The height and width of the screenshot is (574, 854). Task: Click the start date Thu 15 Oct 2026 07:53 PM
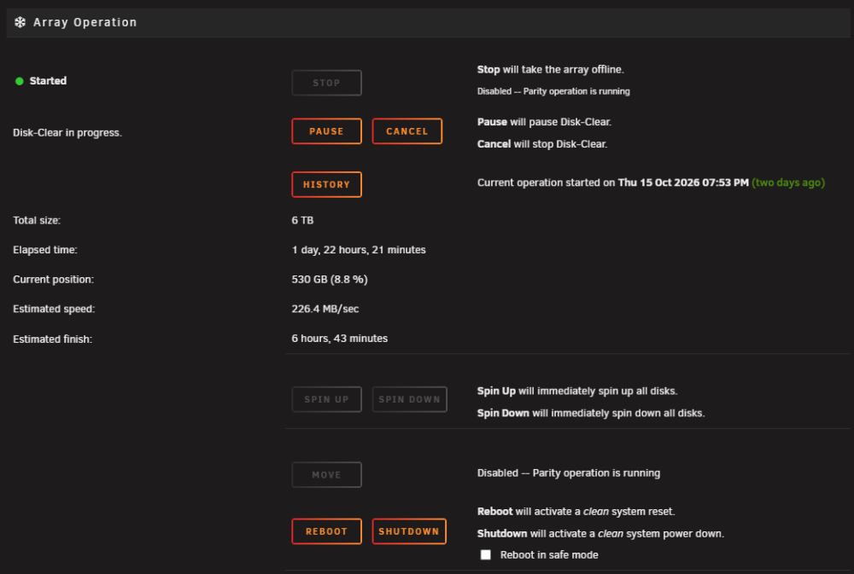click(683, 183)
